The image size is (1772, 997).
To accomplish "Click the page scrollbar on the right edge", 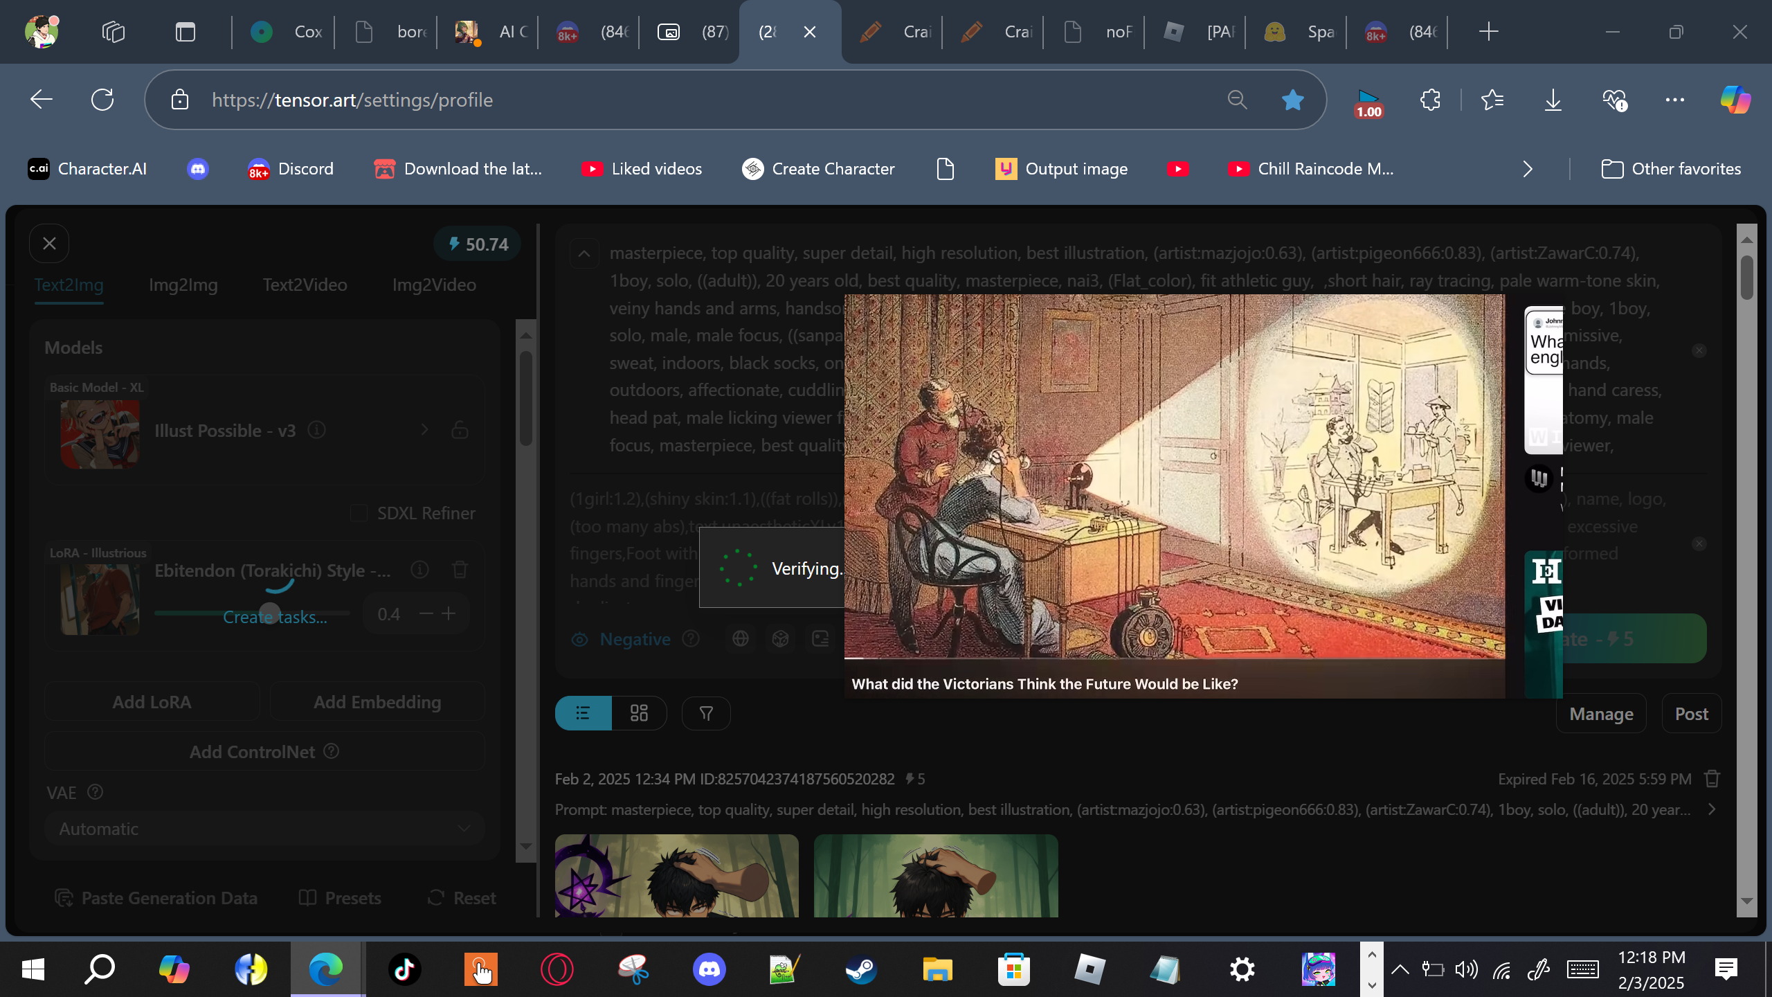I will click(1747, 278).
